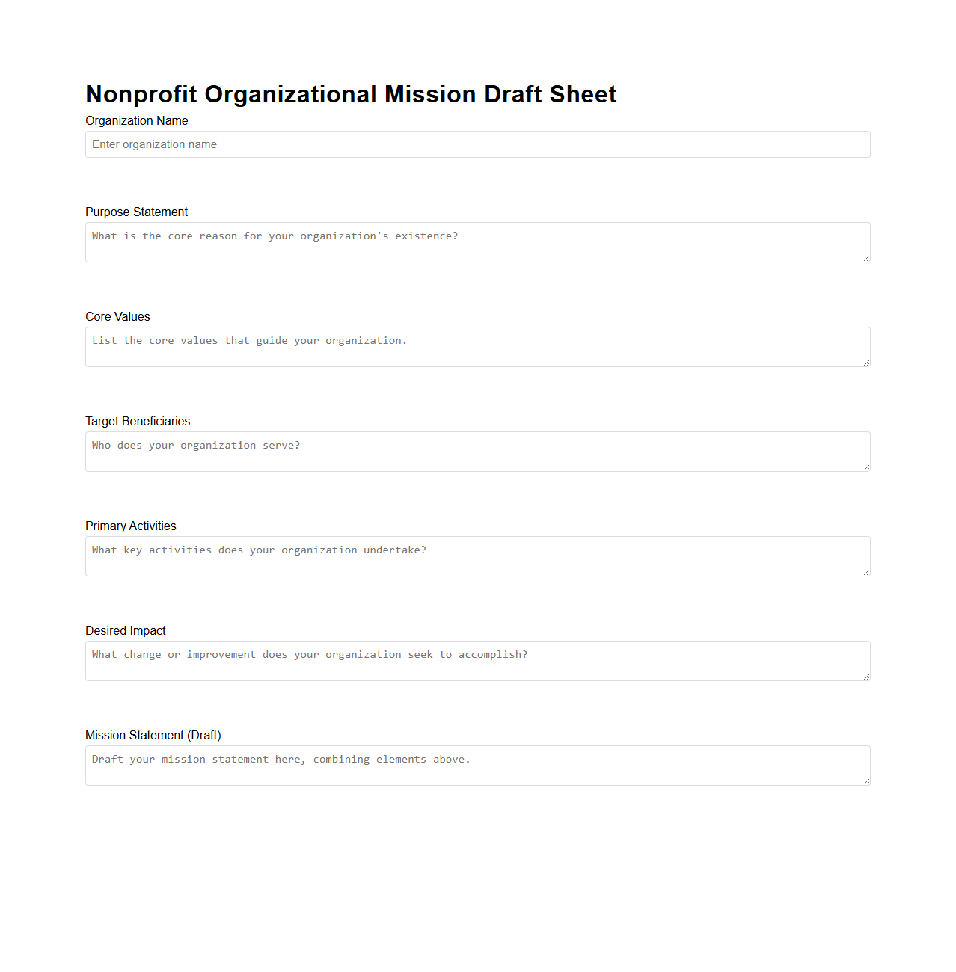Viewport: 956px width, 972px height.
Task: Click the Primary Activities textarea
Action: 477,556
